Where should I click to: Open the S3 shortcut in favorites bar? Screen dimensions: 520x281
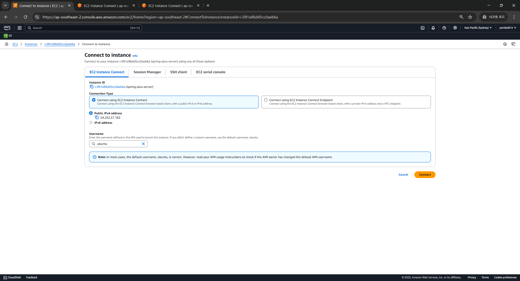tap(8, 36)
